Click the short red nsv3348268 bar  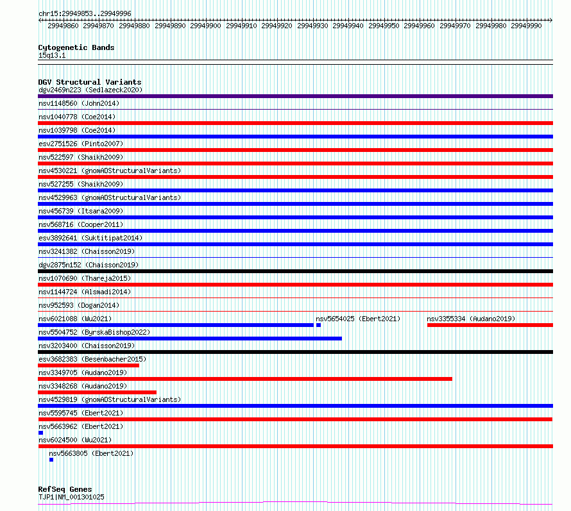pos(98,392)
